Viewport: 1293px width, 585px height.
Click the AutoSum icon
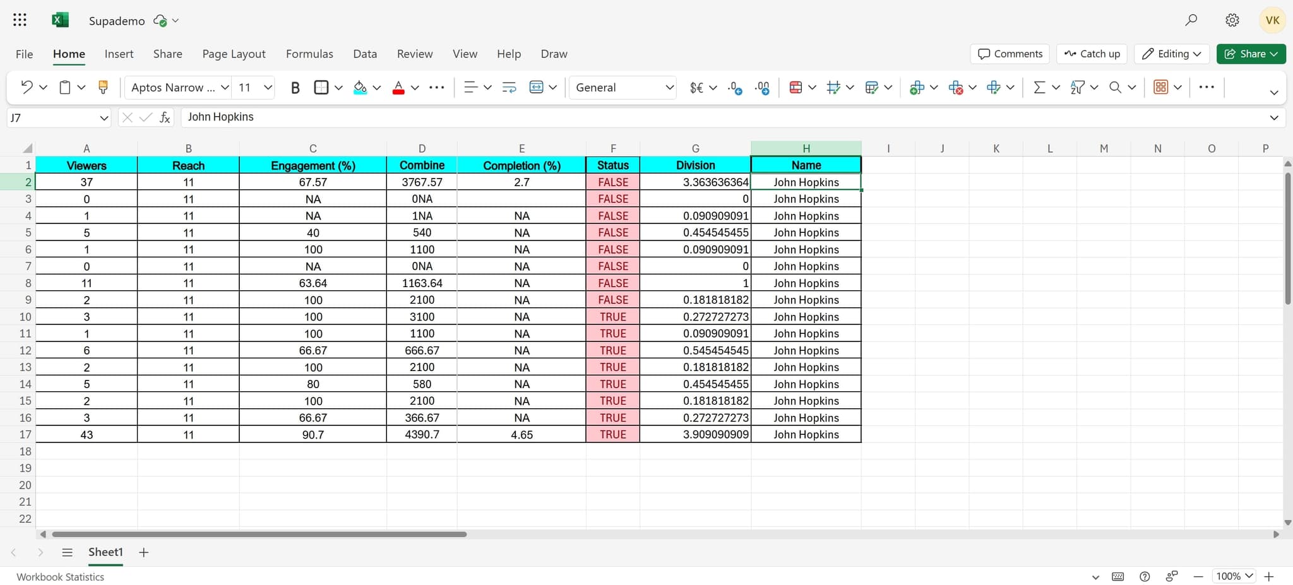point(1039,87)
